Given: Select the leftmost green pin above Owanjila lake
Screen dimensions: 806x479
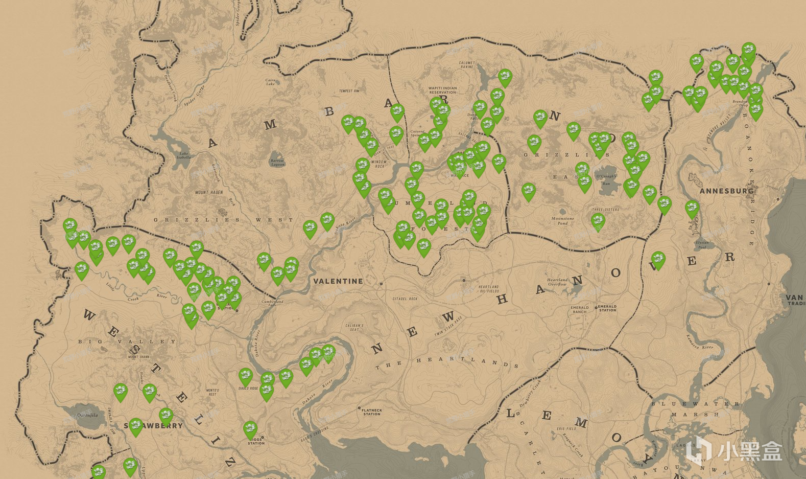Looking at the screenshot, I should (x=121, y=393).
